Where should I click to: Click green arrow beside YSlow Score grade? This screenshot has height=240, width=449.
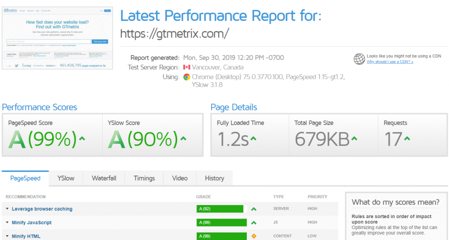click(x=183, y=139)
